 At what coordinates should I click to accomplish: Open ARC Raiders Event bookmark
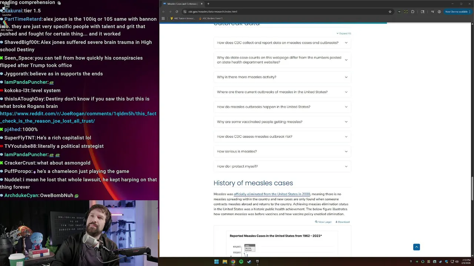[x=211, y=18]
